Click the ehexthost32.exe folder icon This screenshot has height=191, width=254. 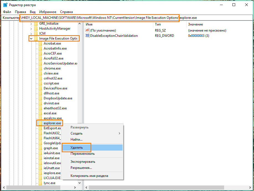(x=40, y=109)
